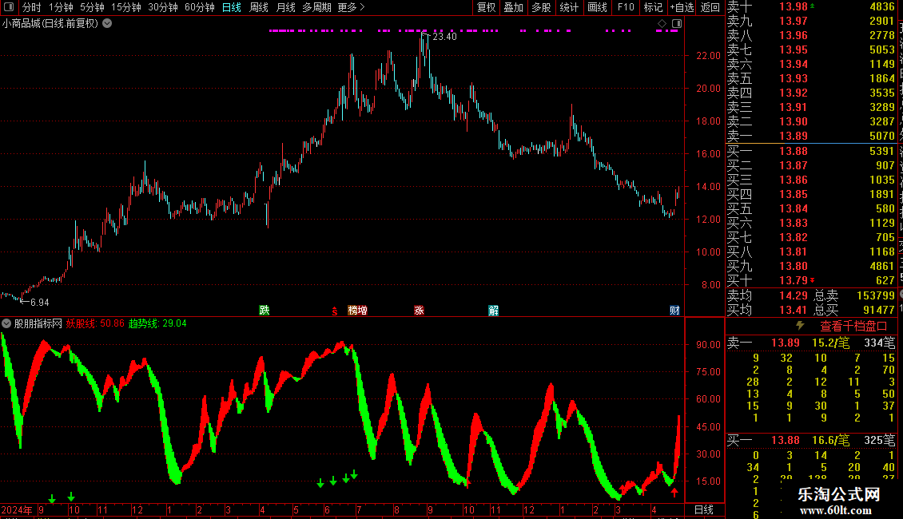Open the 统计 statistics tool

point(569,7)
